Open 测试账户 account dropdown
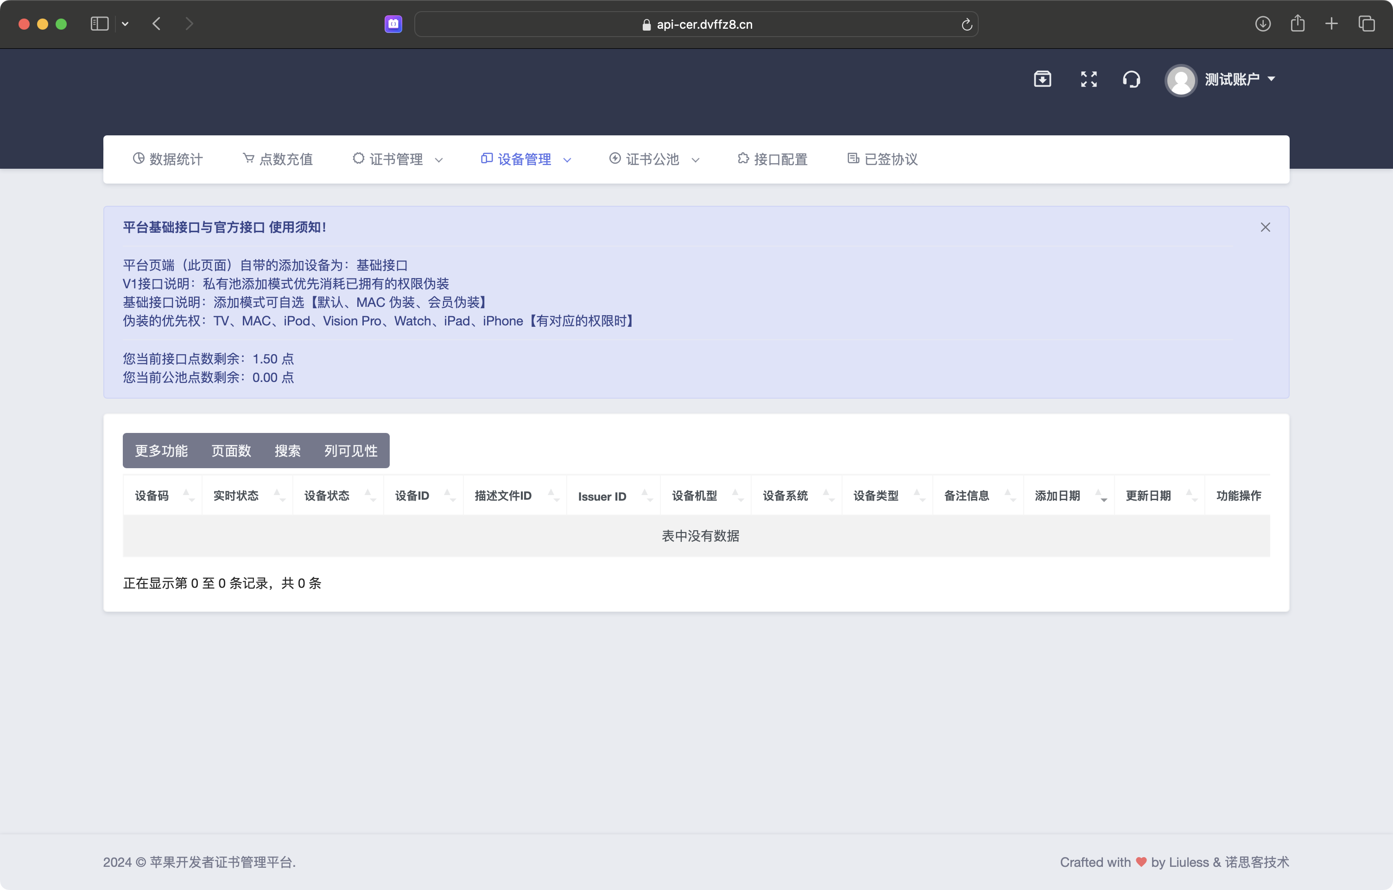1393x890 pixels. (1240, 80)
